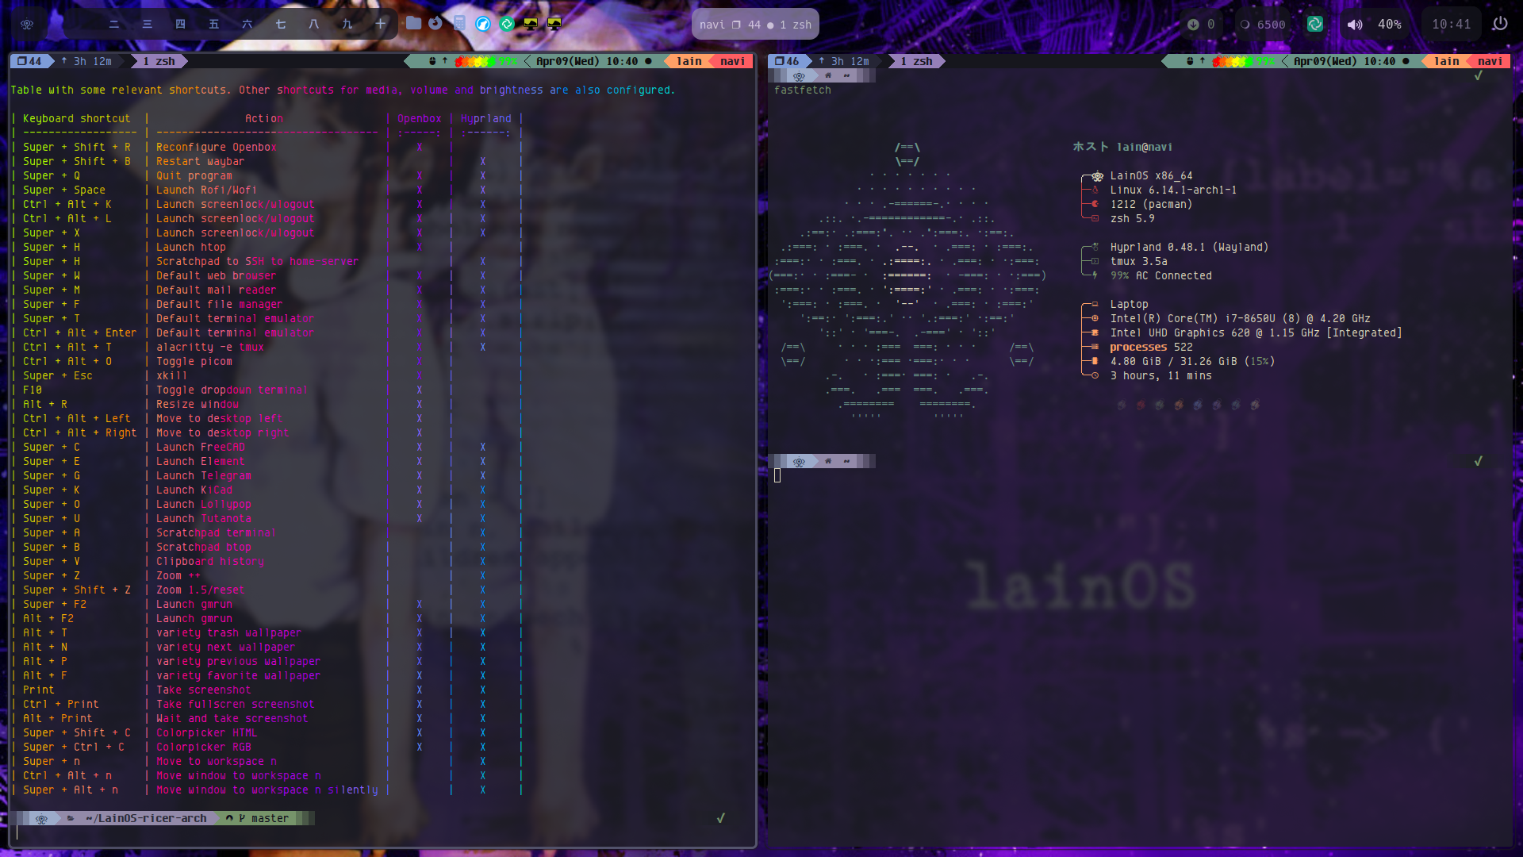
Task: Select left tmux window '1 zsh'
Action: coord(159,61)
